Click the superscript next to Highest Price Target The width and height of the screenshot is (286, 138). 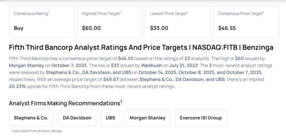point(120,12)
